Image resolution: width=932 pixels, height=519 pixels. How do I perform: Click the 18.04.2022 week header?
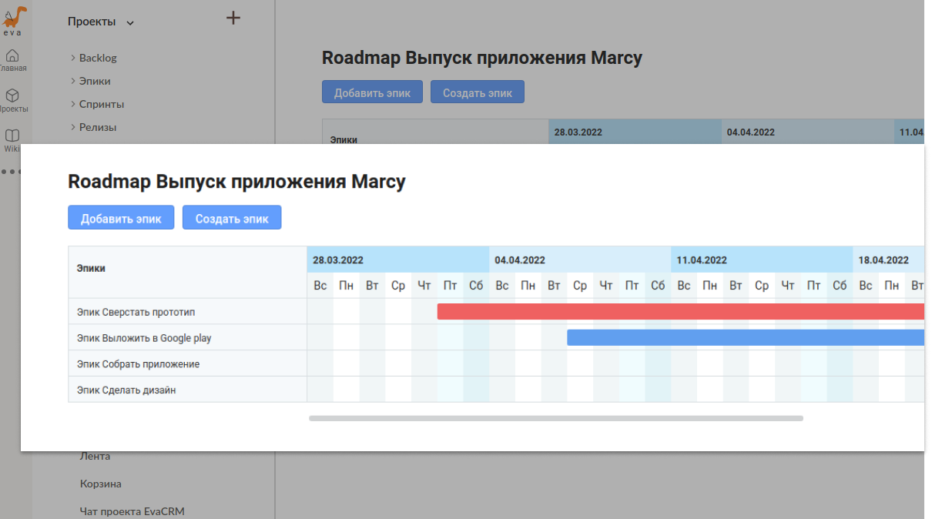pyautogui.click(x=888, y=260)
